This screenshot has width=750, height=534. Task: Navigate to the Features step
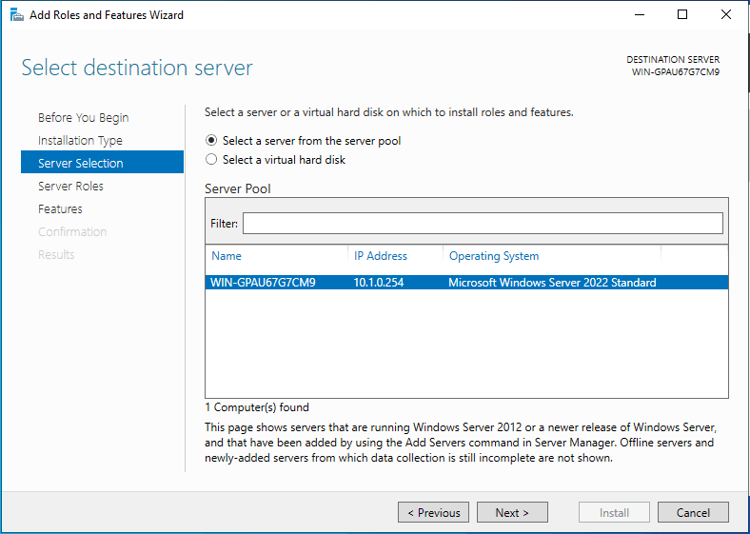click(x=60, y=209)
